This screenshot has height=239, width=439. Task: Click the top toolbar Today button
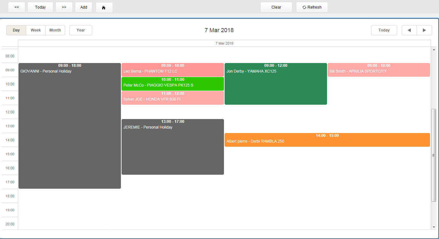click(x=41, y=7)
